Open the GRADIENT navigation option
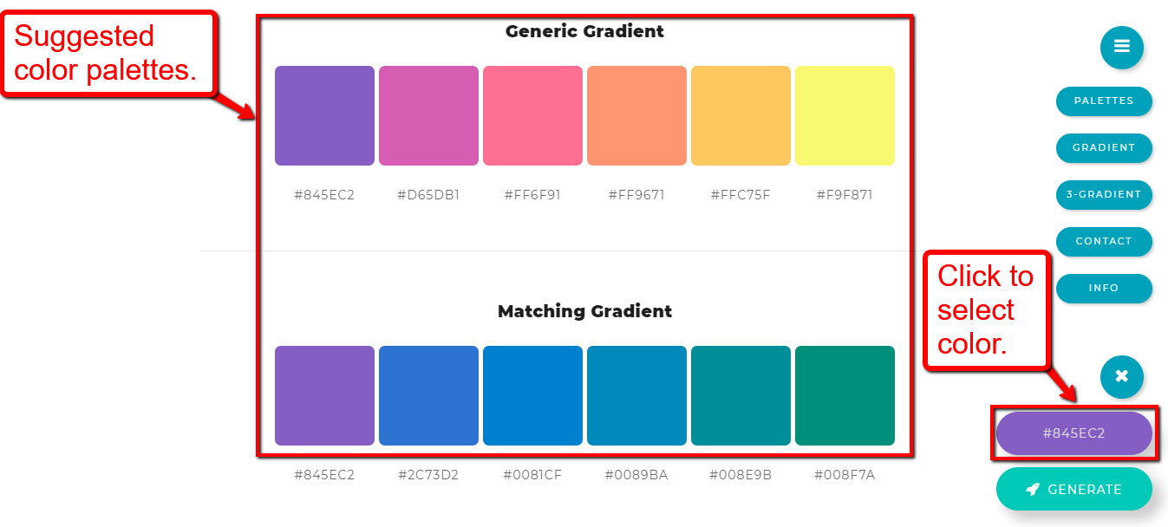This screenshot has width=1168, height=527. click(x=1104, y=148)
